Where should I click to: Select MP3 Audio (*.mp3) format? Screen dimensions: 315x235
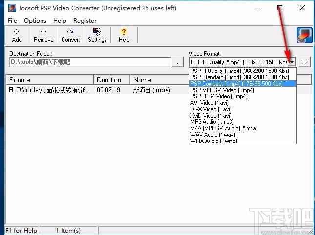(x=243, y=122)
